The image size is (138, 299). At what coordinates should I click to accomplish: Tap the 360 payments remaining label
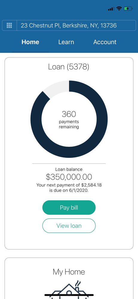click(69, 119)
